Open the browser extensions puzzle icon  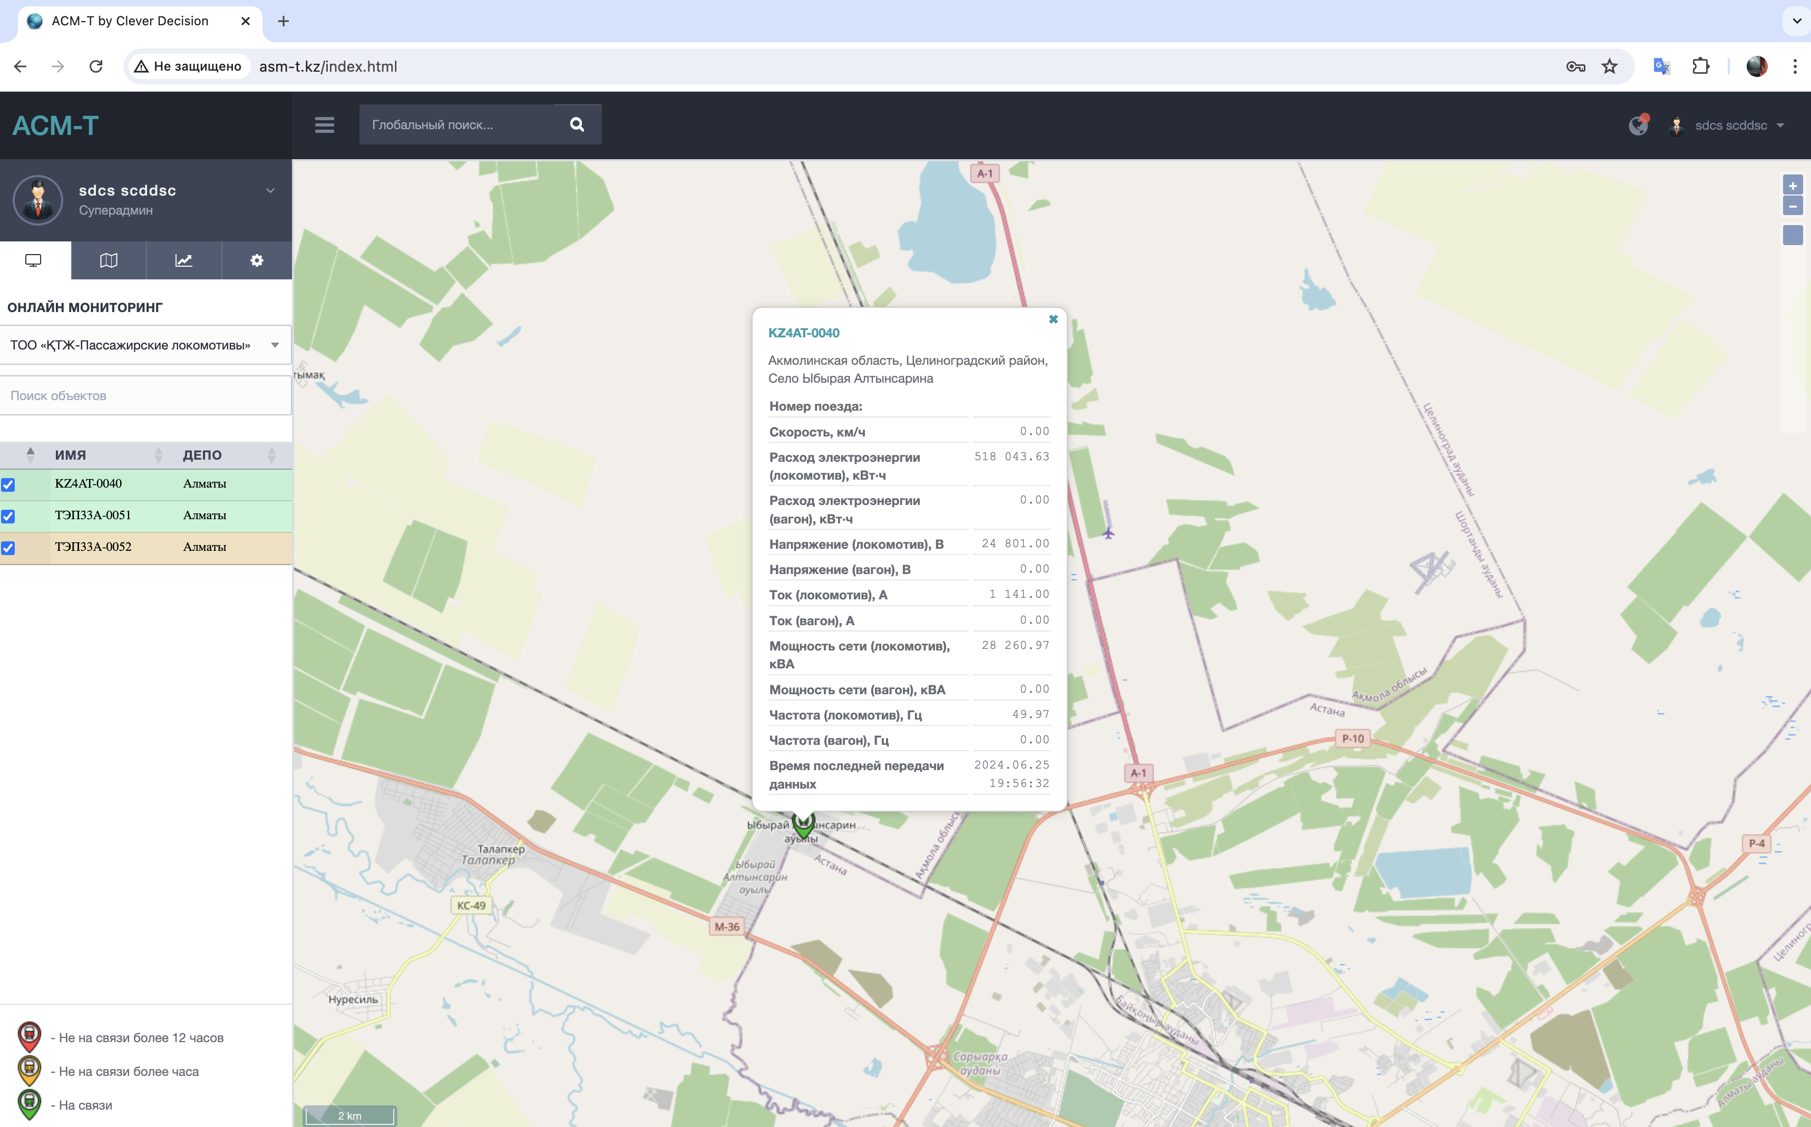(x=1701, y=66)
